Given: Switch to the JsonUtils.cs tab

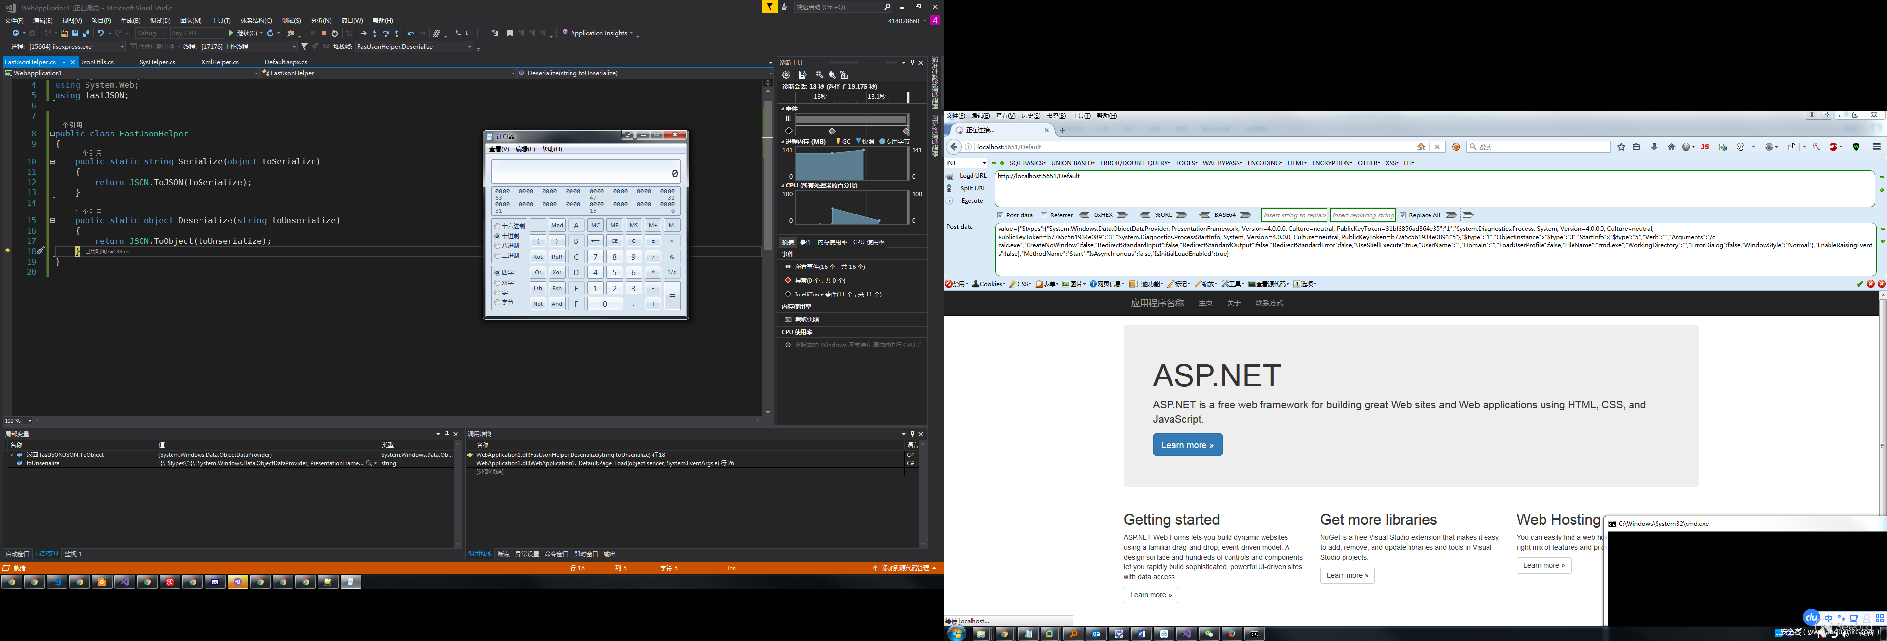Looking at the screenshot, I should click(x=97, y=62).
